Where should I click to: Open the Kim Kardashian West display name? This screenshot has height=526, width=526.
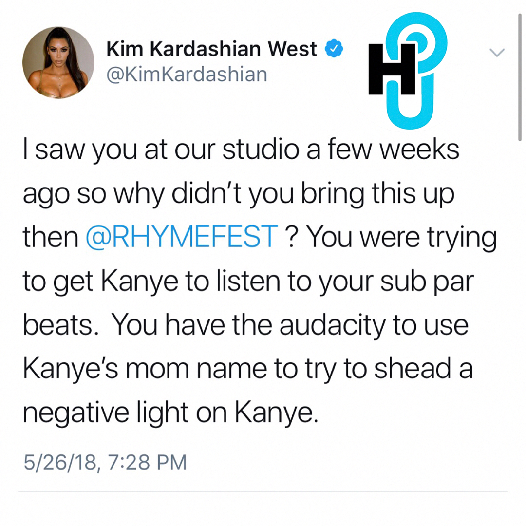point(211,49)
